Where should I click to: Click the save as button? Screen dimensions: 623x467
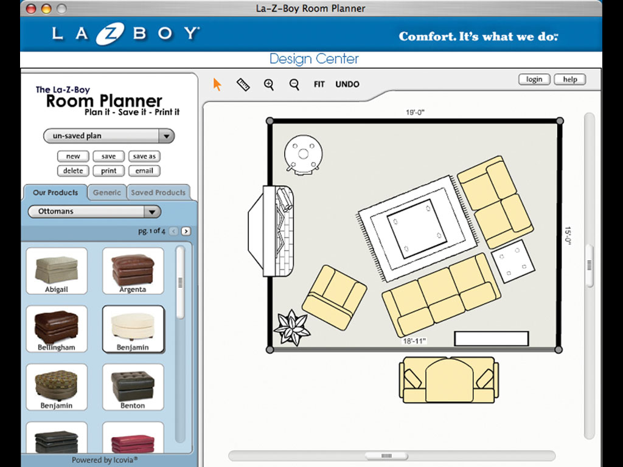(x=144, y=156)
